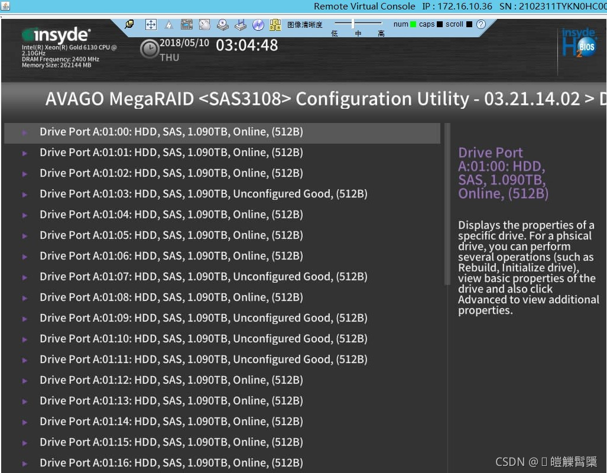
Task: Click the Memory Size: 262144 MB text
Action: click(57, 65)
